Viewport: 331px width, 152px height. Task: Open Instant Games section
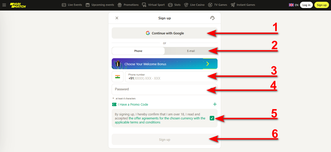coord(243,5)
